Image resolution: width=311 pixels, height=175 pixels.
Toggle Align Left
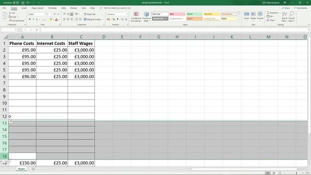[x=65, y=19]
